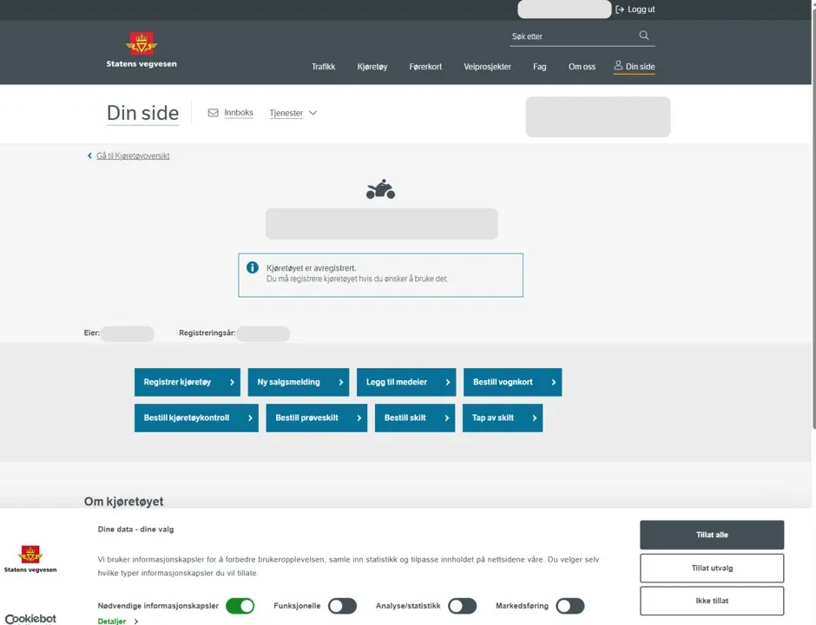Viewport: 816px width, 625px height.
Task: Click the blue info icon in notice
Action: pos(253,267)
